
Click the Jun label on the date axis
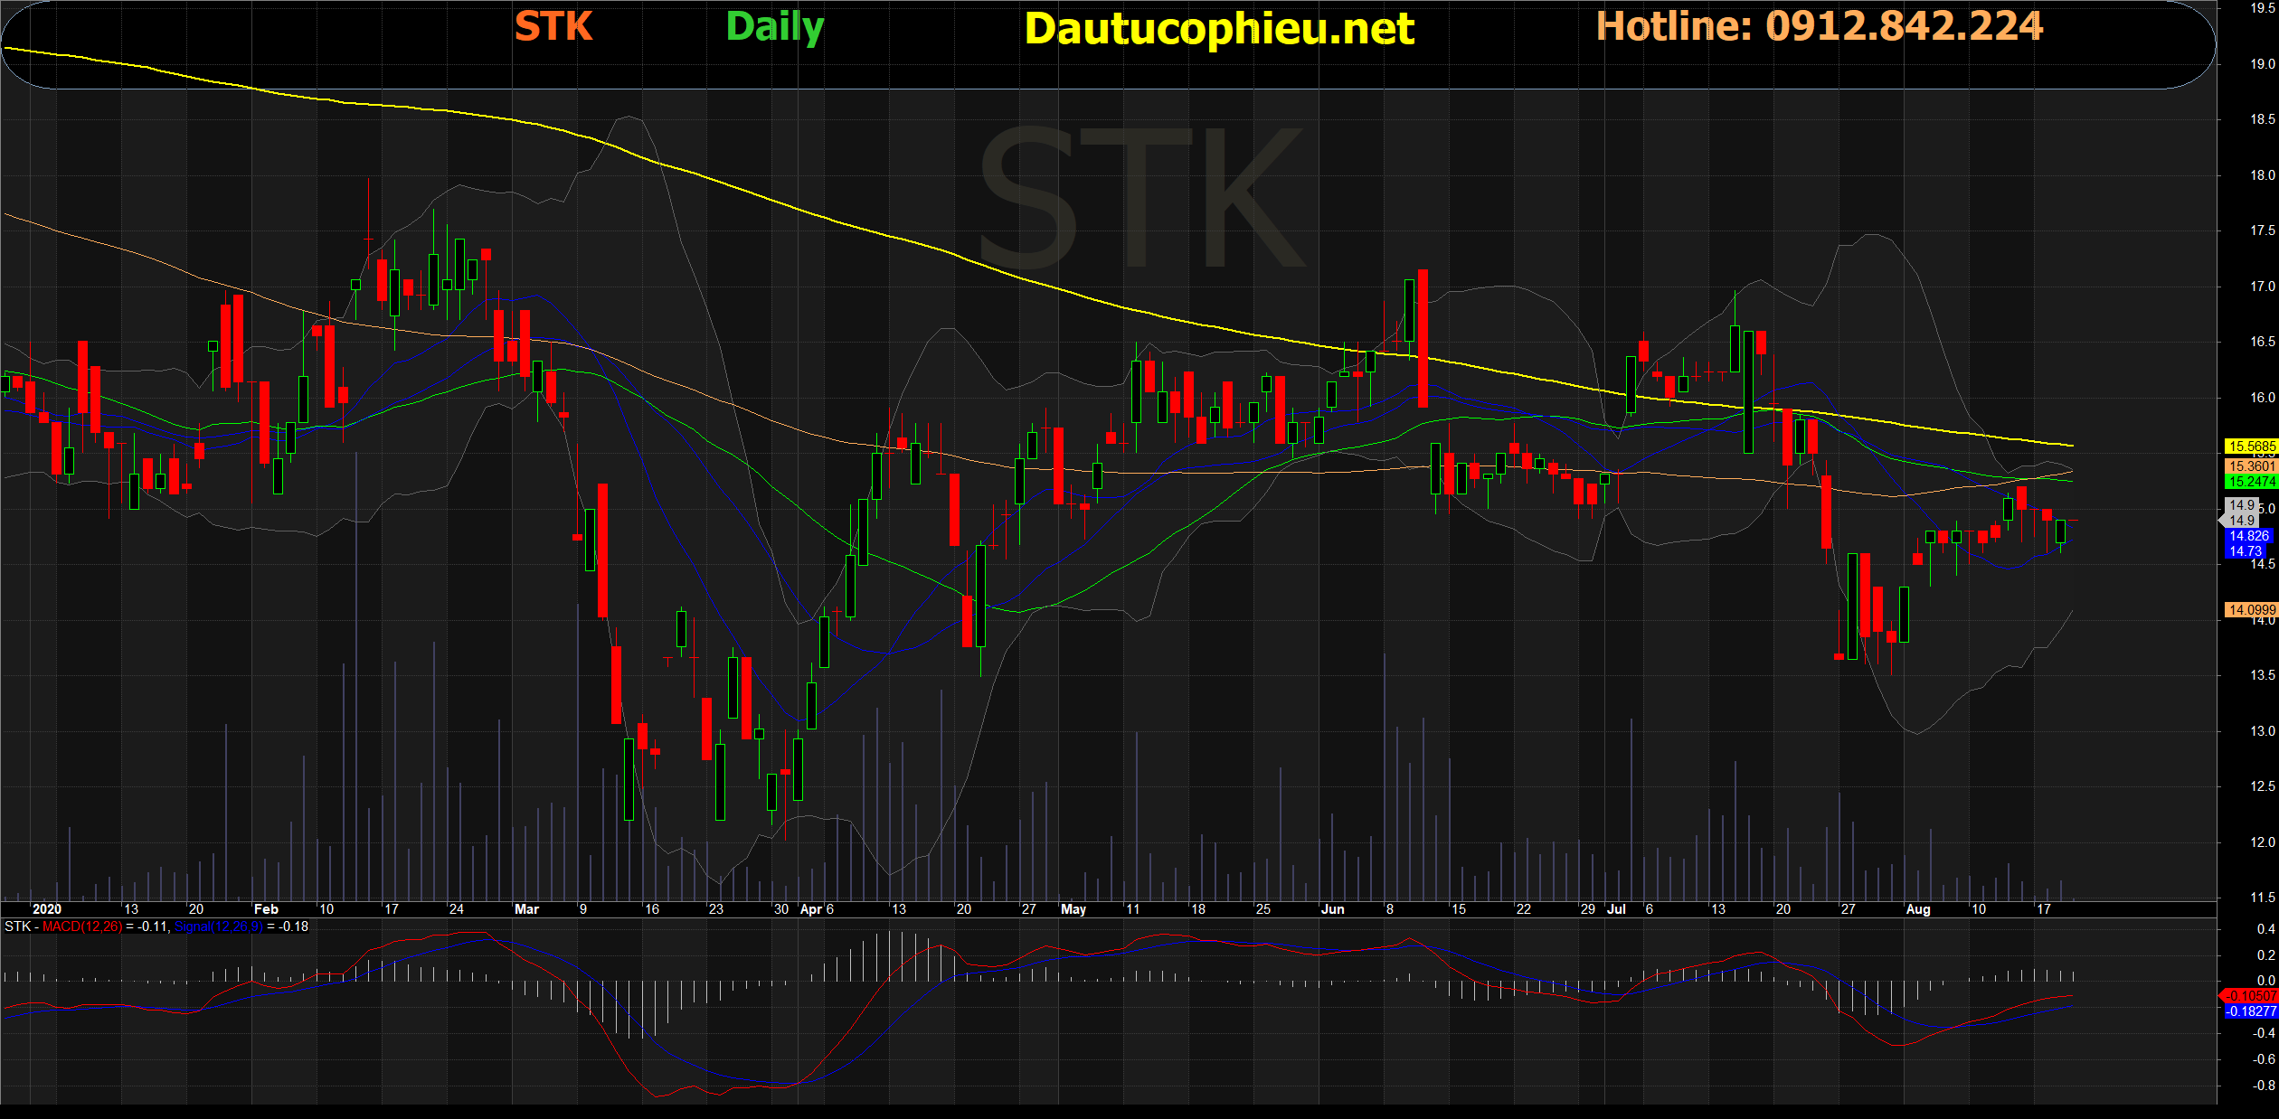[1332, 909]
